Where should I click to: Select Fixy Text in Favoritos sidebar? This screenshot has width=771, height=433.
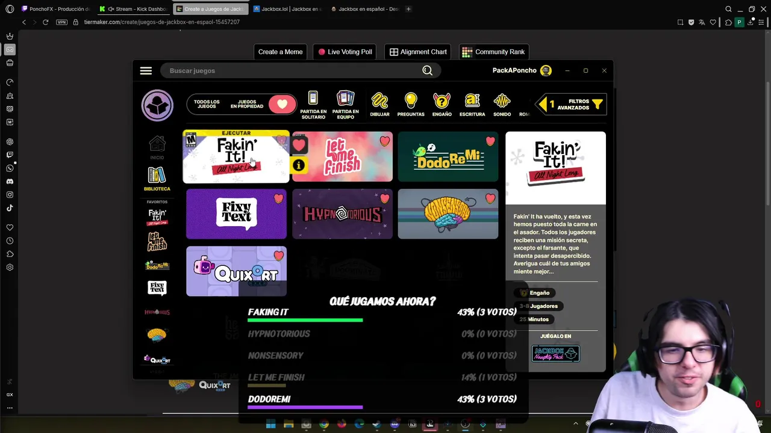pyautogui.click(x=157, y=288)
